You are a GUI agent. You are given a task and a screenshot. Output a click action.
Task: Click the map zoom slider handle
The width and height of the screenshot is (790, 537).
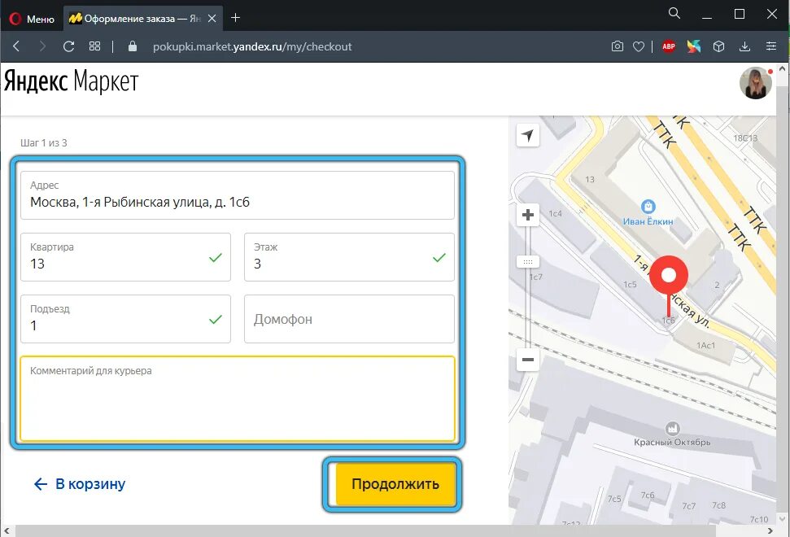[527, 262]
